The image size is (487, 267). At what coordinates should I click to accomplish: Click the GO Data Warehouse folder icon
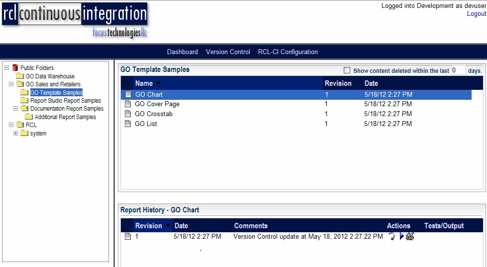[x=20, y=76]
